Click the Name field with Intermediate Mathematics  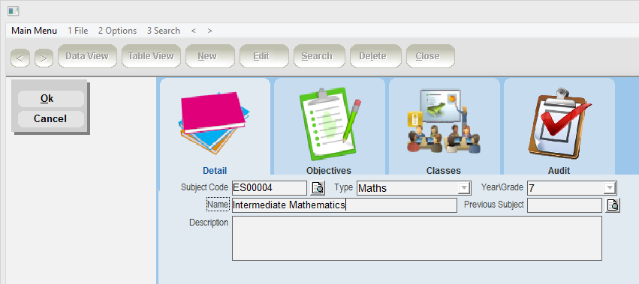pyautogui.click(x=345, y=205)
